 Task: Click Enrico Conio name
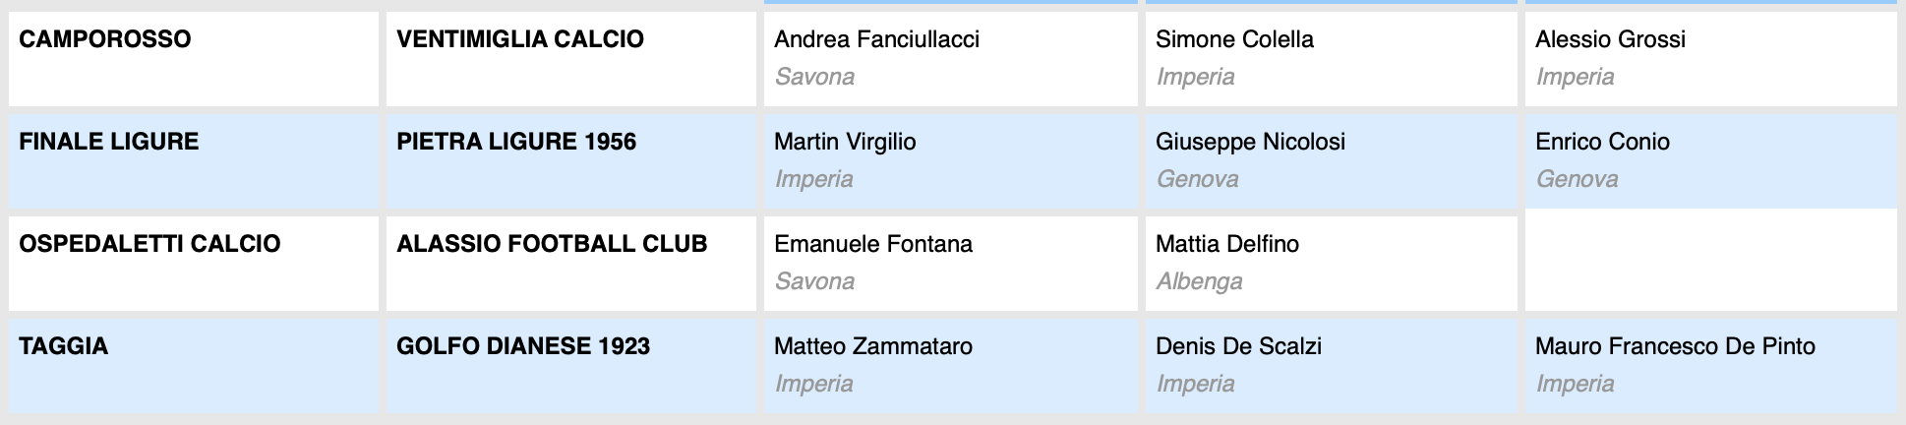(1602, 142)
